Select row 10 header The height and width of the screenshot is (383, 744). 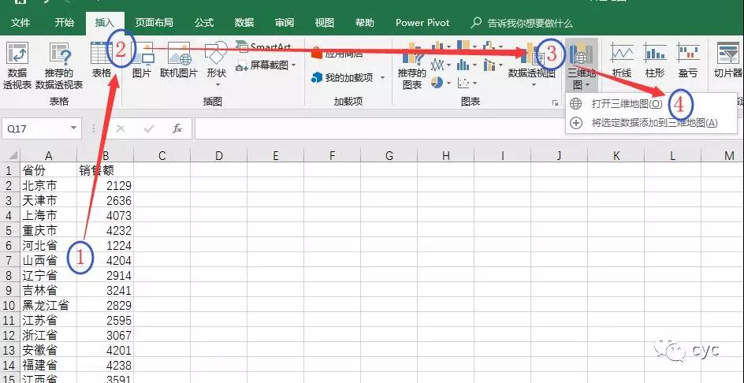point(9,305)
